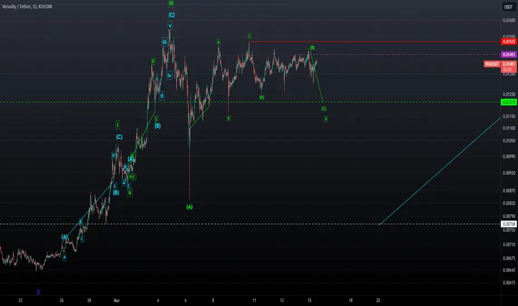
Task: Click the 18 date on the time axis
Action: tap(351, 300)
